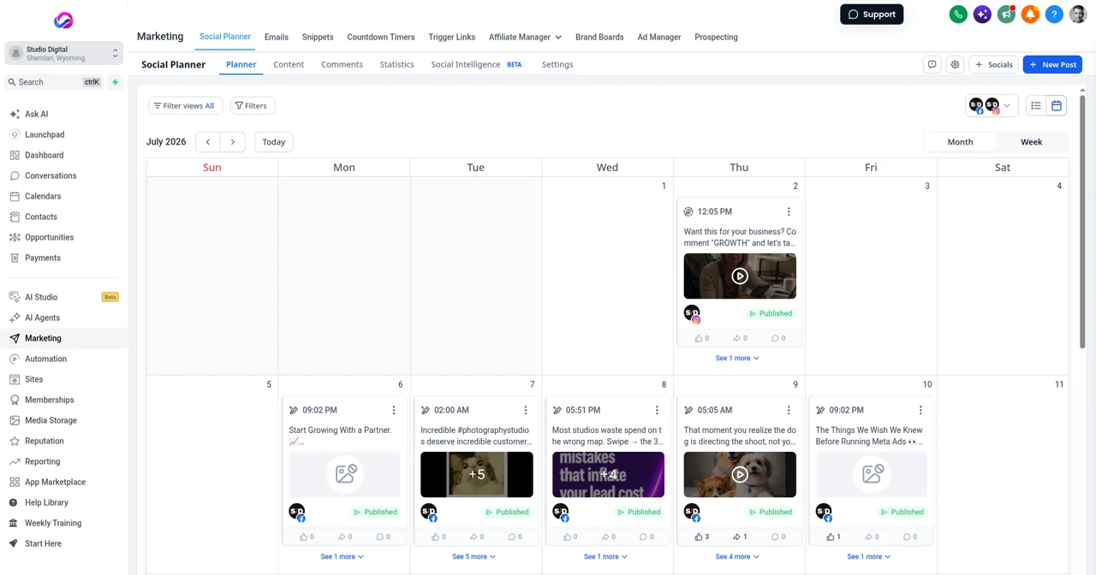The height and width of the screenshot is (575, 1096).
Task: Open the Filters button
Action: (252, 106)
